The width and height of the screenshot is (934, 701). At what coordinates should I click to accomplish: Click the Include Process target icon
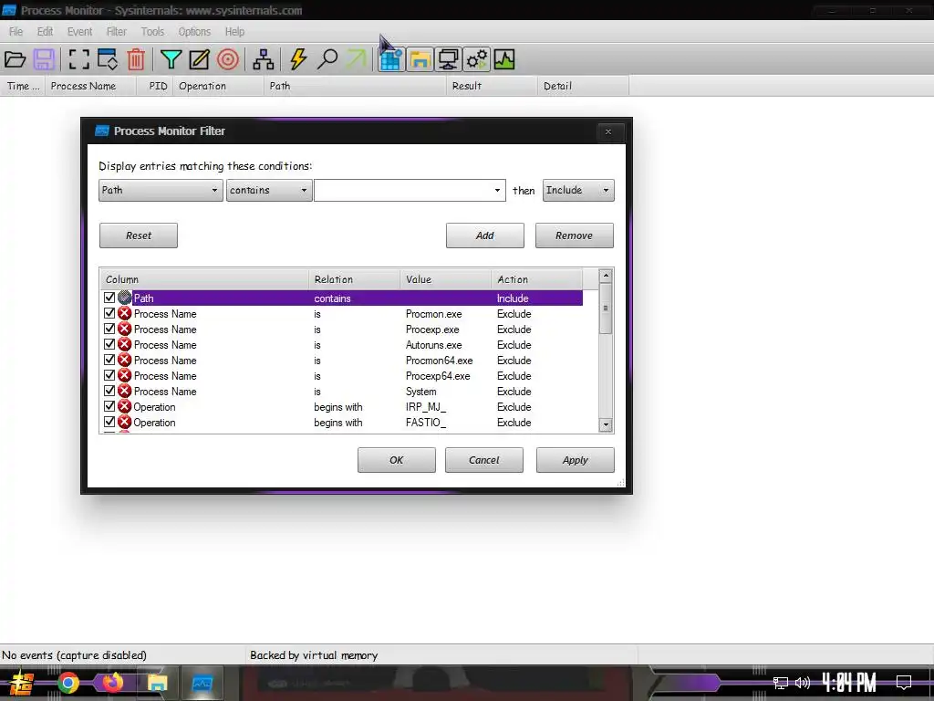coord(228,59)
